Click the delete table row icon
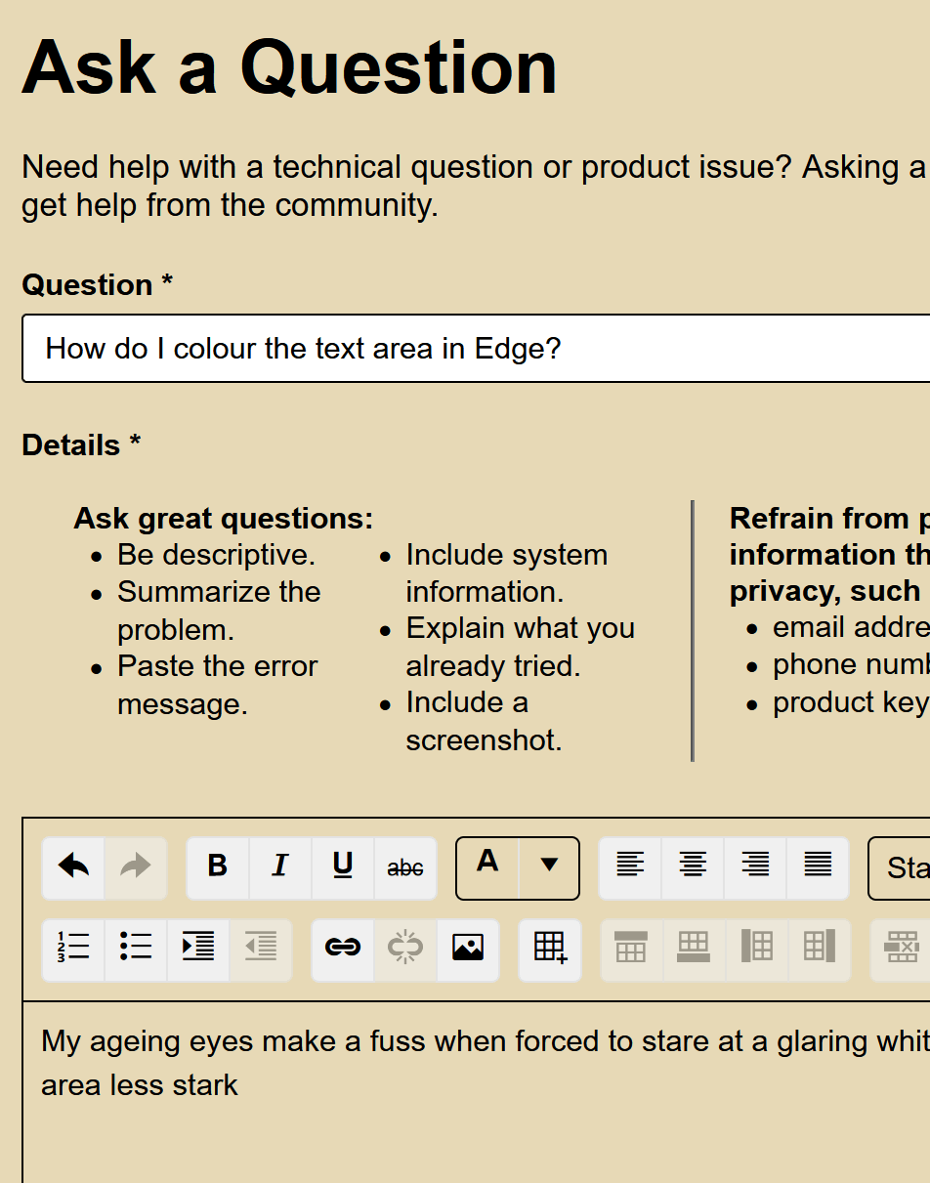This screenshot has width=930, height=1183. (901, 950)
